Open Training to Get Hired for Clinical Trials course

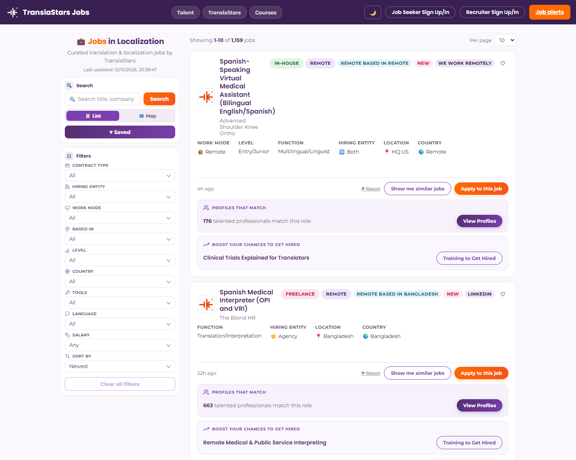tap(469, 258)
